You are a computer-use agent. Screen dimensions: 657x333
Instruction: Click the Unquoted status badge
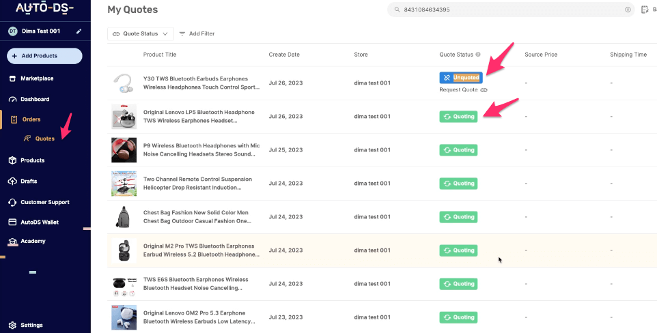coord(461,78)
